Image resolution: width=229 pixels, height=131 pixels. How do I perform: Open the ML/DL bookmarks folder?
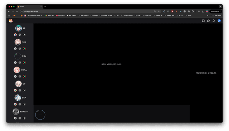point(180,16)
